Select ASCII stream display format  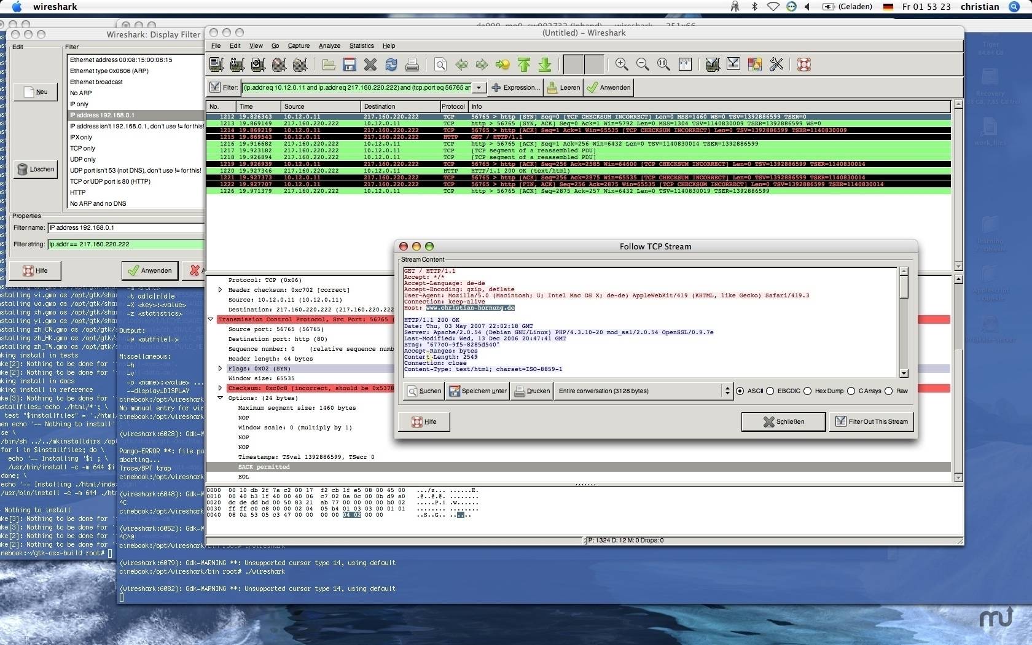click(x=740, y=391)
